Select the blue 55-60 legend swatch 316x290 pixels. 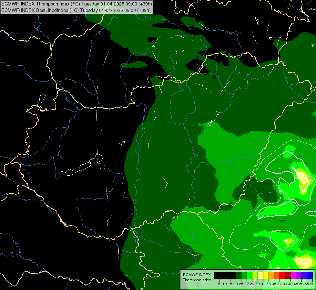[310, 276]
